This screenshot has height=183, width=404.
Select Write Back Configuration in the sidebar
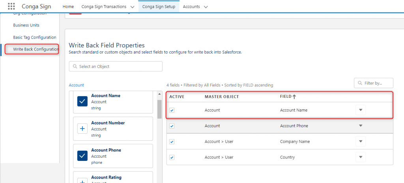click(36, 49)
